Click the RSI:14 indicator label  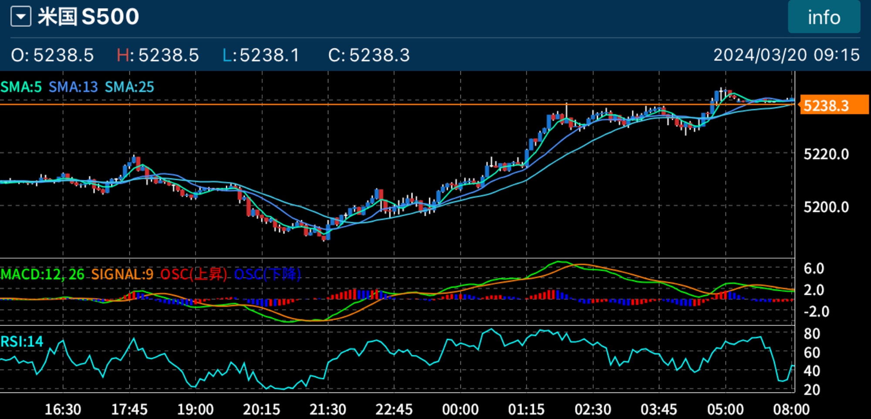22,341
